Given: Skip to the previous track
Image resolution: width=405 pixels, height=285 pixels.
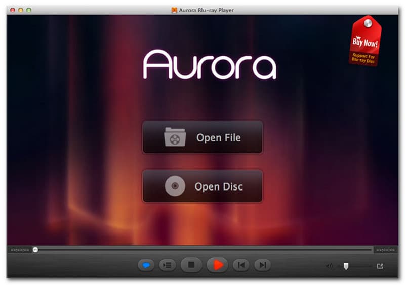Looking at the screenshot, I should (241, 265).
